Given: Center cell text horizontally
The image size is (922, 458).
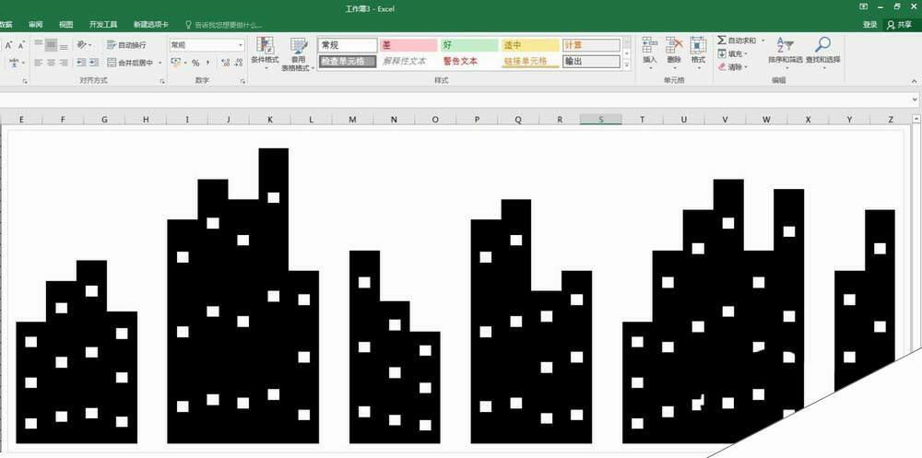Looking at the screenshot, I should pos(51,63).
